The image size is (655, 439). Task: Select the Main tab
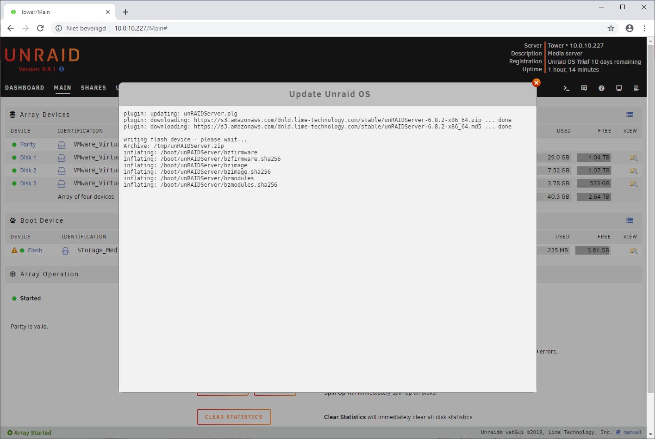click(62, 88)
